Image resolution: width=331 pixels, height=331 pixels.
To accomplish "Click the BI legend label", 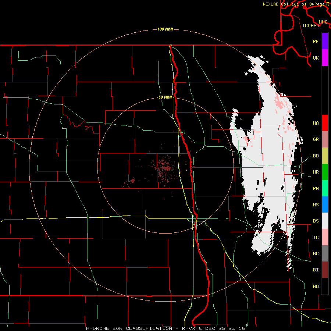I will click(316, 270).
